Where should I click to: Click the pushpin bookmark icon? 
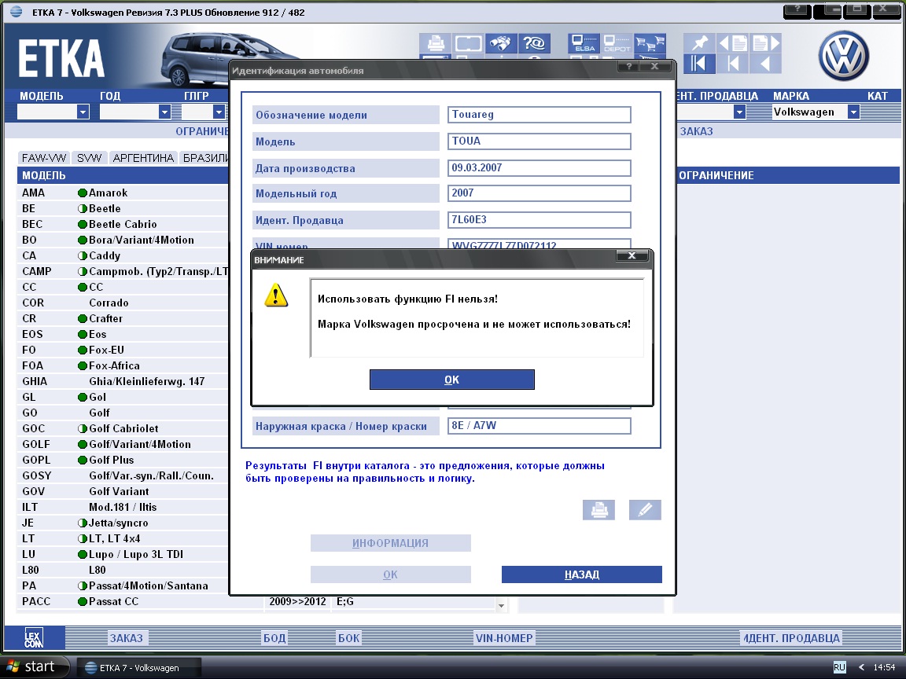click(x=698, y=43)
